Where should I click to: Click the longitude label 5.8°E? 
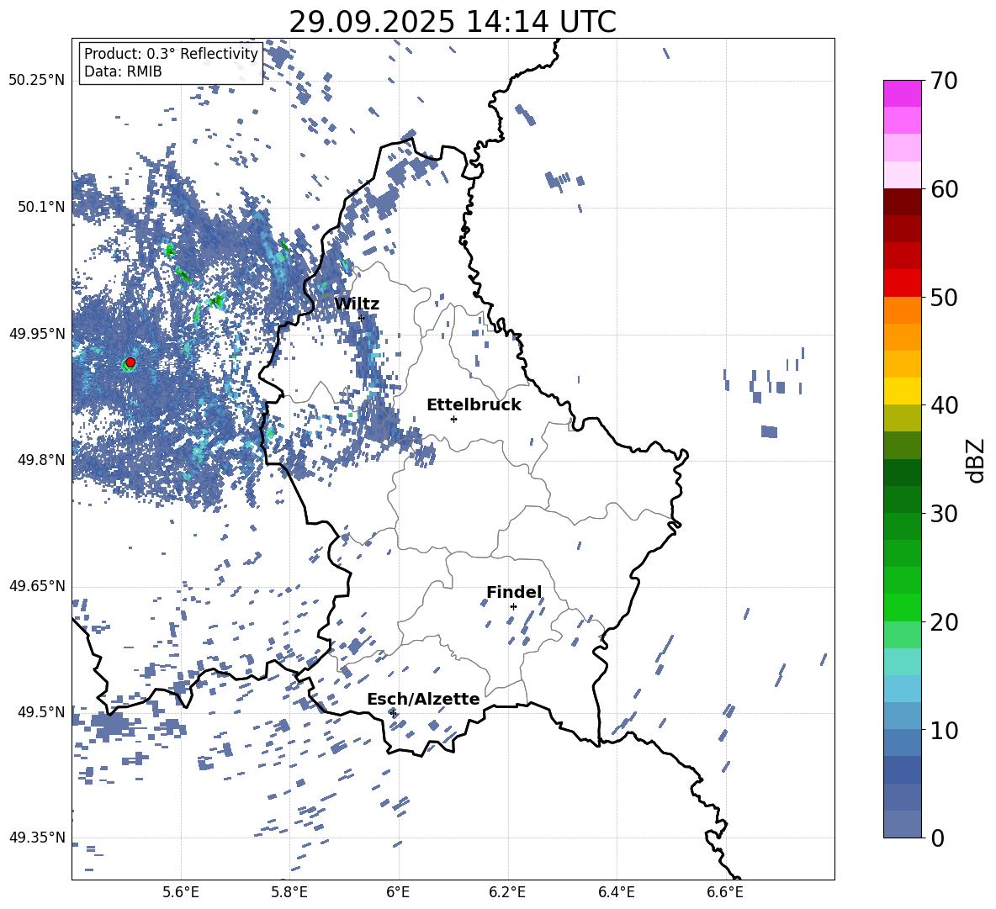point(289,892)
